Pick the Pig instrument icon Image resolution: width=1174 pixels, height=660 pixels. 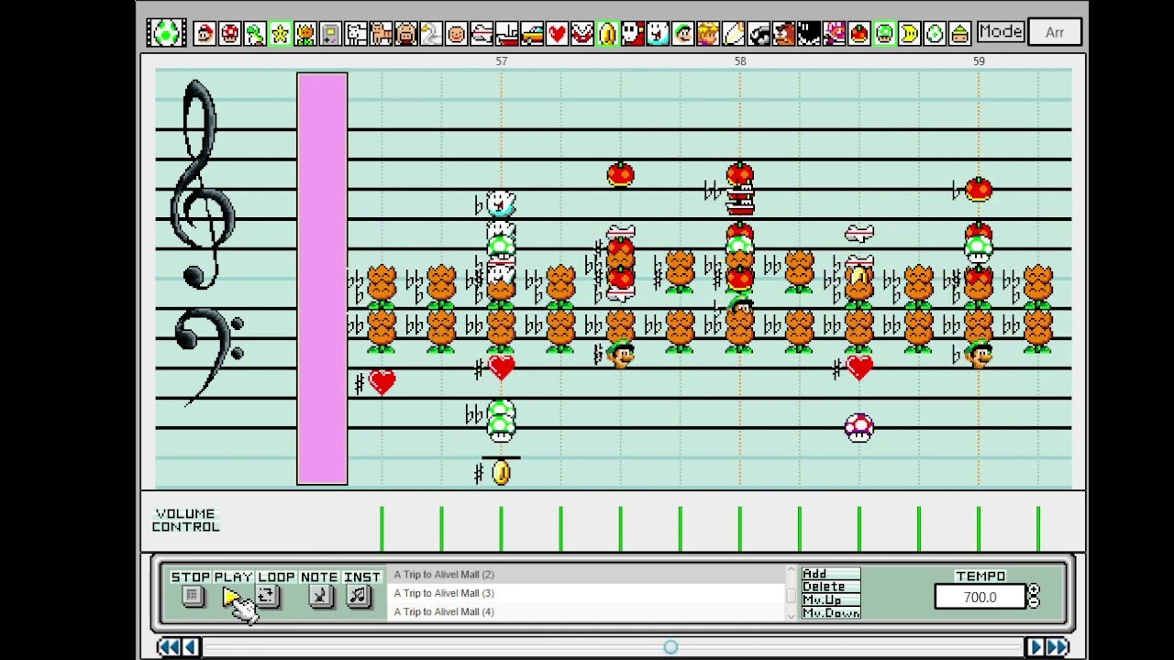(405, 34)
